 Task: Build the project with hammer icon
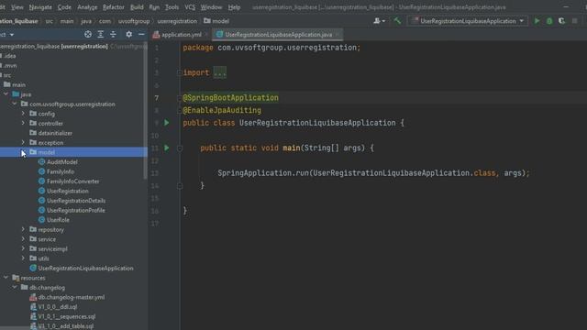(x=397, y=21)
